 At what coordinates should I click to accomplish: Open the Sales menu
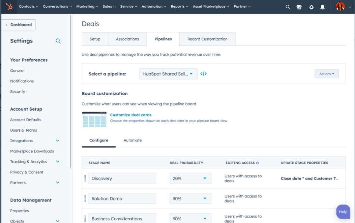(109, 6)
